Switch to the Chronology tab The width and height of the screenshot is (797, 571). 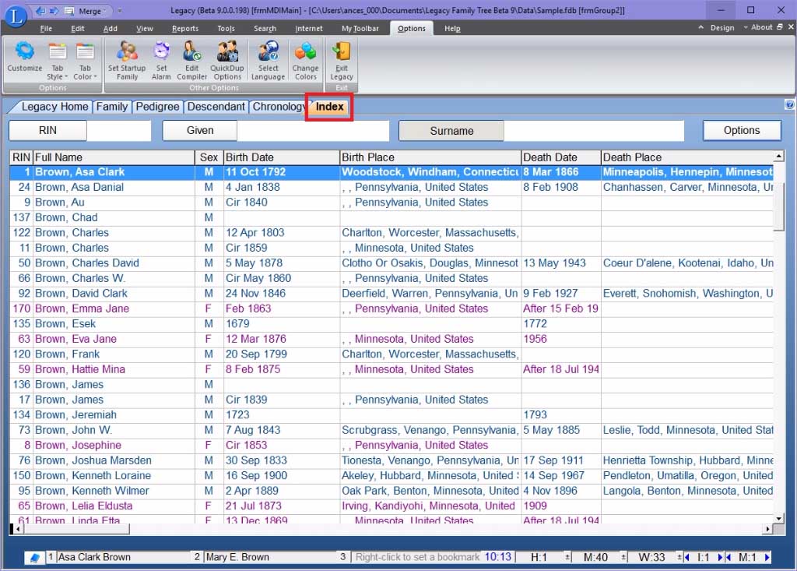pyautogui.click(x=279, y=107)
